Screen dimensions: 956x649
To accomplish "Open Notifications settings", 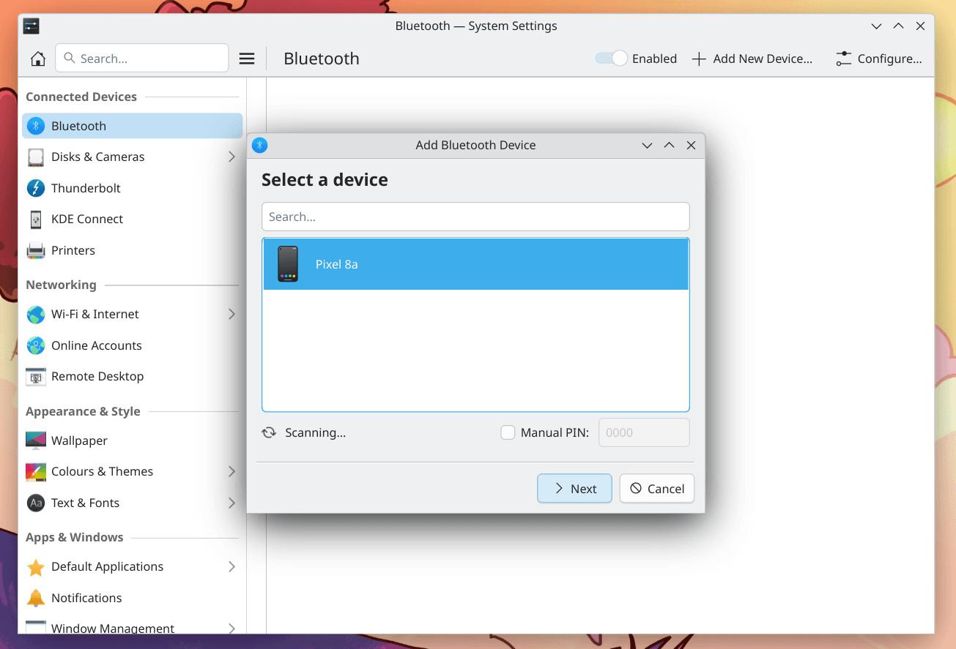I will click(x=89, y=598).
